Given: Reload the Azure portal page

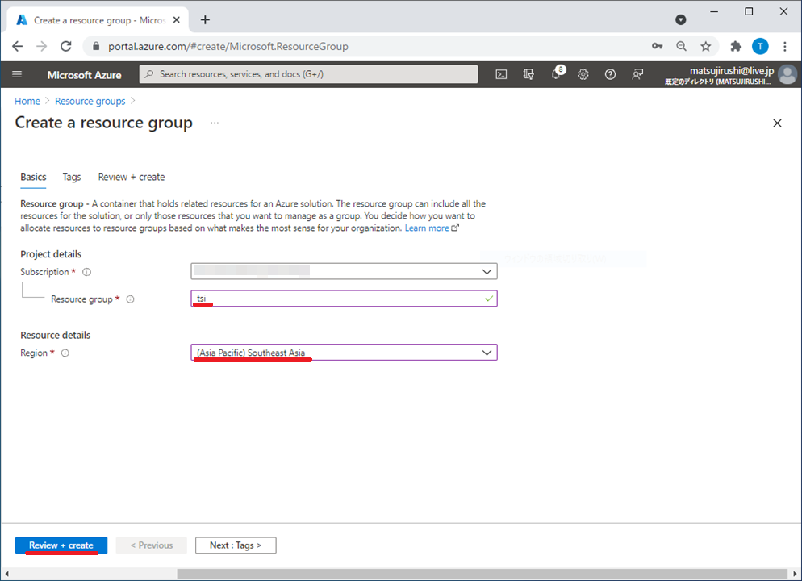Looking at the screenshot, I should [66, 47].
